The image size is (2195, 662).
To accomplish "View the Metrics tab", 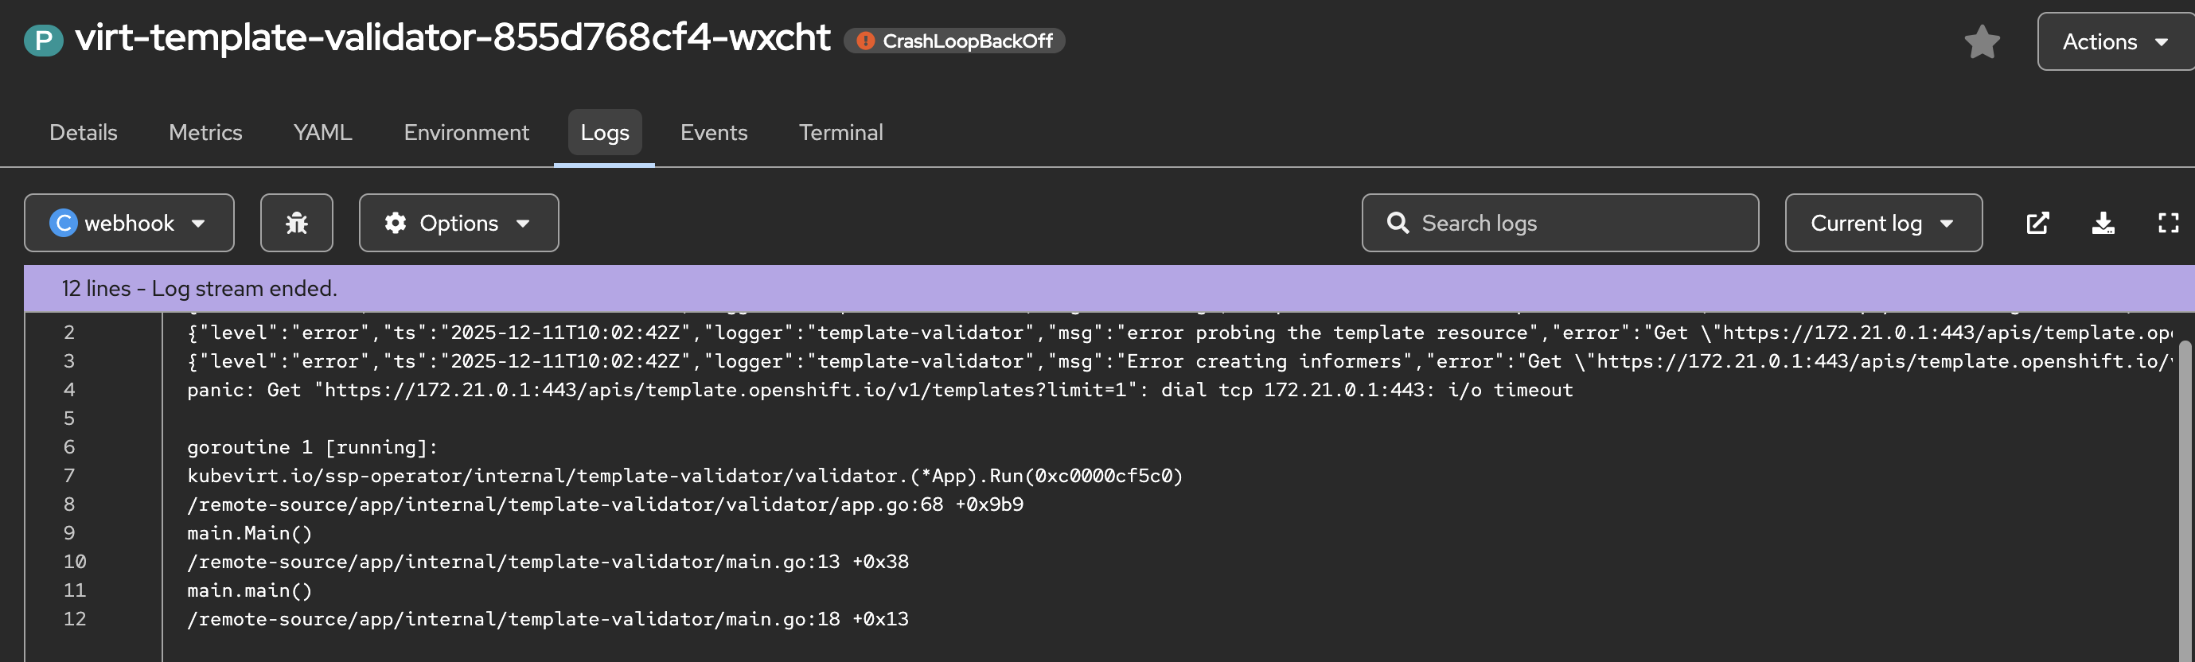I will click(205, 133).
